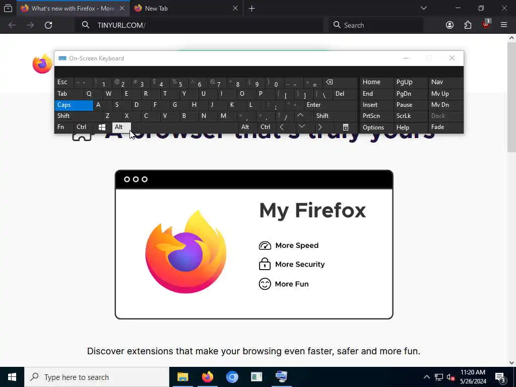Click the Mv Up key
516x387 pixels.
point(445,94)
